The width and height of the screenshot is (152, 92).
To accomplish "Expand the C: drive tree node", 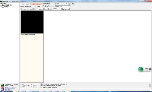I will pos(1,5).
